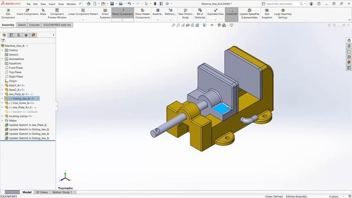Image resolution: width=352 pixels, height=198 pixels.
Task: Open File menu
Action: pos(29,4)
